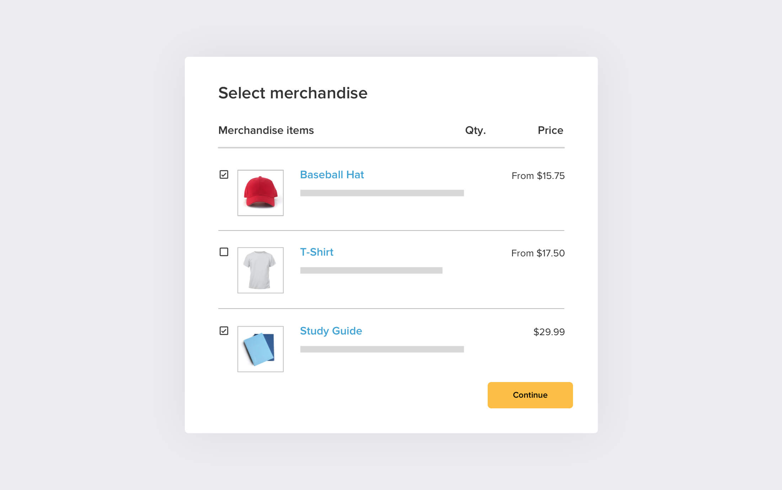Deselect the Study Guide checkbox
Screen dimensions: 782x490
click(x=224, y=331)
